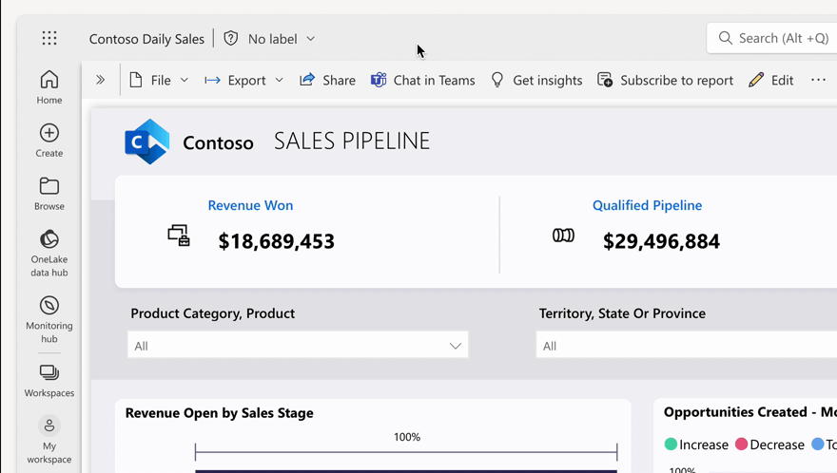Click the Create plus icon
The height and width of the screenshot is (473, 837).
coord(49,133)
